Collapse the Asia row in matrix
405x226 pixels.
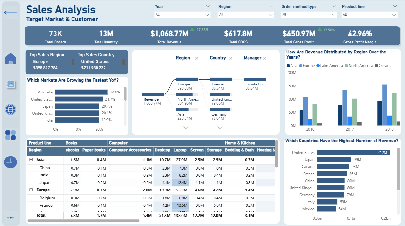(x=31, y=160)
